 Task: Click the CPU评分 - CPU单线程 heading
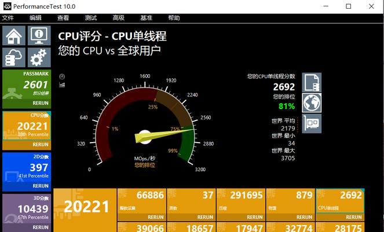point(112,37)
